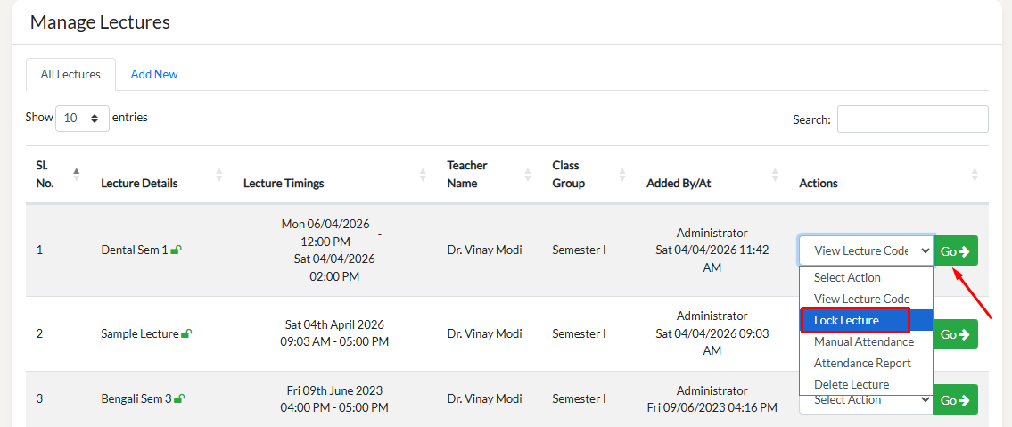The width and height of the screenshot is (1012, 427).
Task: Select Delete Lecture option
Action: coord(851,384)
